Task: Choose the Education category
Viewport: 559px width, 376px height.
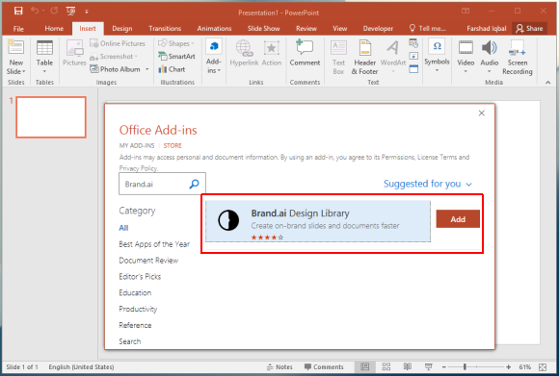Action: tap(135, 292)
